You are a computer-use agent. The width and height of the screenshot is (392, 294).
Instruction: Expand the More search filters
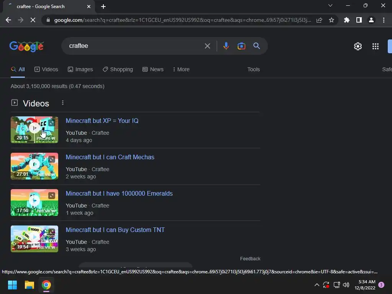coord(181,70)
